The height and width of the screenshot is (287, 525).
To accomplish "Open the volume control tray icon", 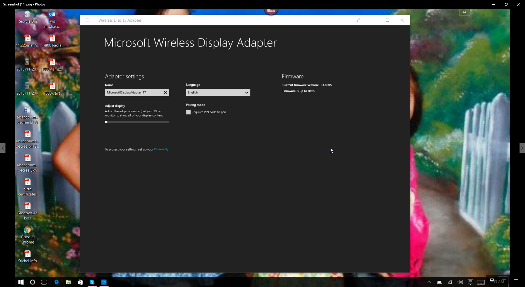I will 460,282.
